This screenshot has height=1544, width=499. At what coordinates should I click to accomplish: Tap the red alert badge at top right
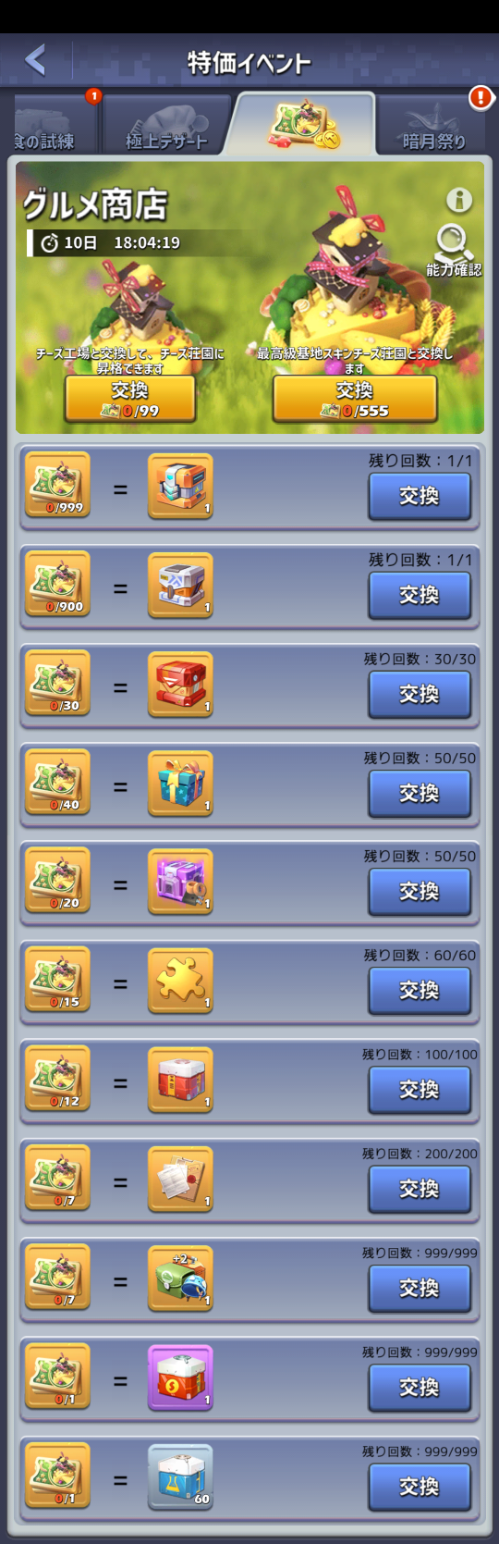(x=481, y=97)
